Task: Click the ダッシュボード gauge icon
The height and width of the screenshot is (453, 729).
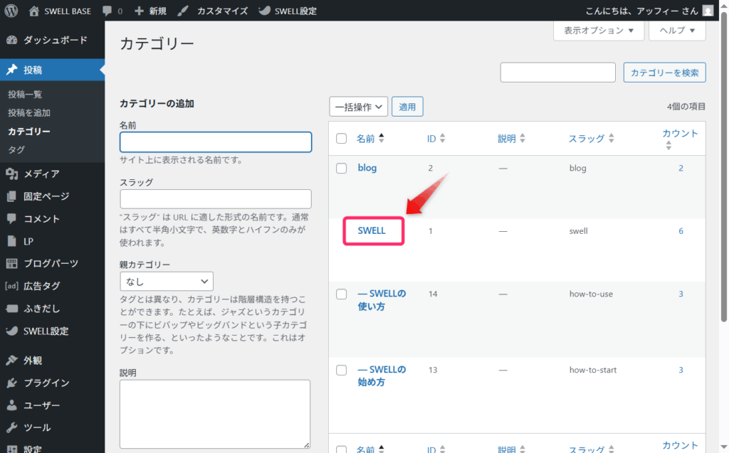Action: (x=11, y=40)
